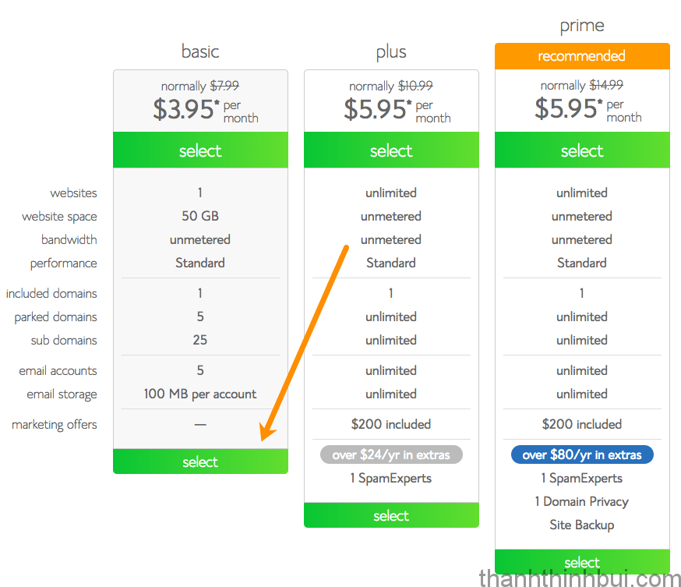
Task: Click bottom select button under prime plan
Action: click(582, 562)
